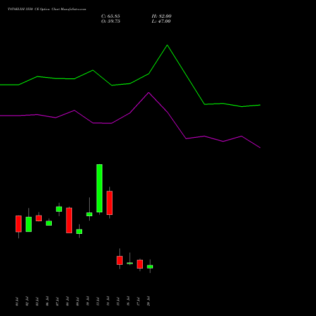Select the red candlestick for 01 Jul

click(x=18, y=224)
